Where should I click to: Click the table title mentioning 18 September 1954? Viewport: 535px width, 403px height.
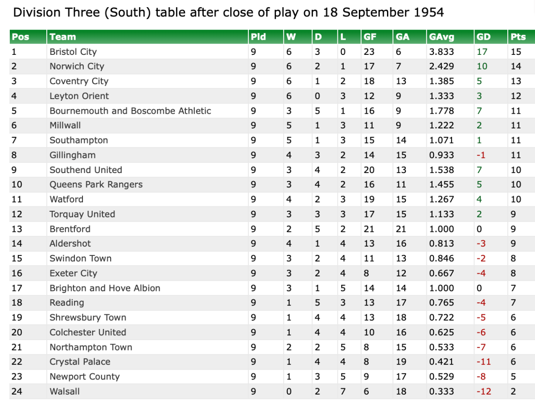tap(228, 12)
